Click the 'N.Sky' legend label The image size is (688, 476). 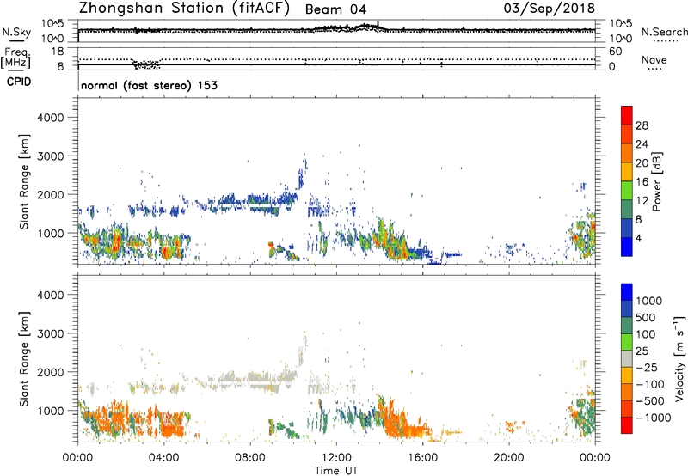tap(16, 32)
